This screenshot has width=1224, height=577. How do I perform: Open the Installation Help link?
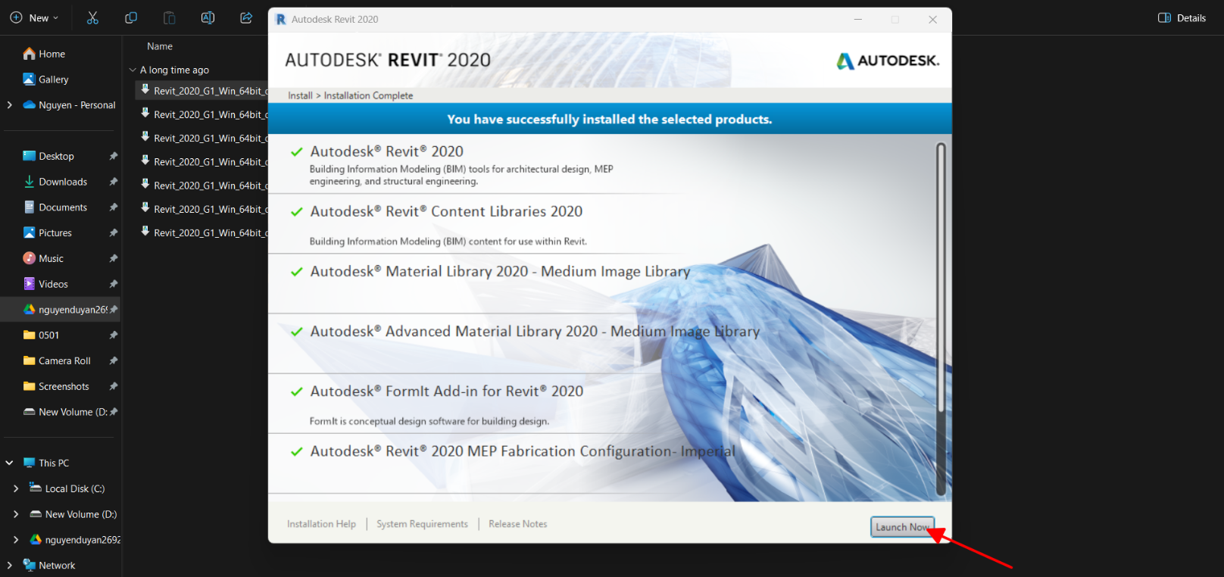[321, 524]
